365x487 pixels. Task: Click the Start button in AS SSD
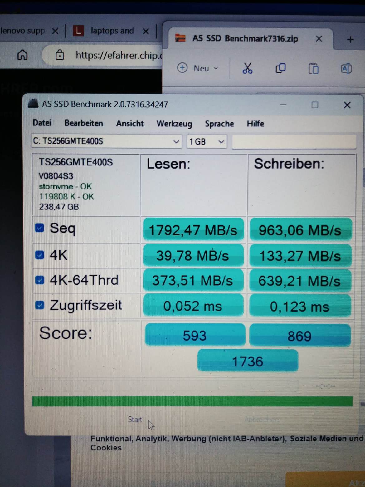coord(135,420)
